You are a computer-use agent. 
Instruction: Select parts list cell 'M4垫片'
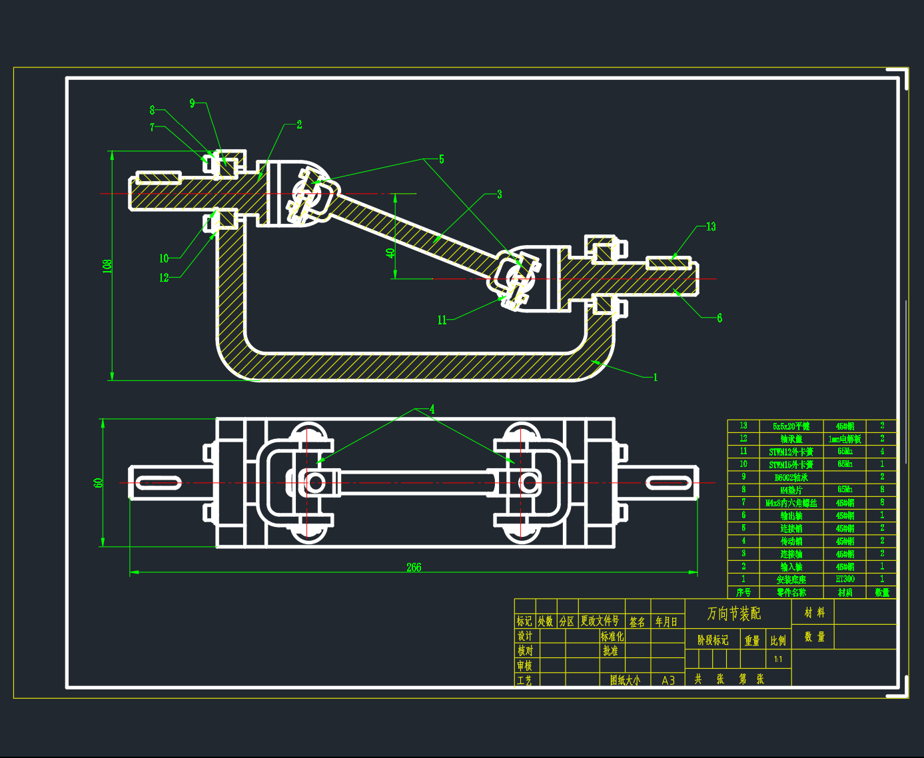[791, 490]
